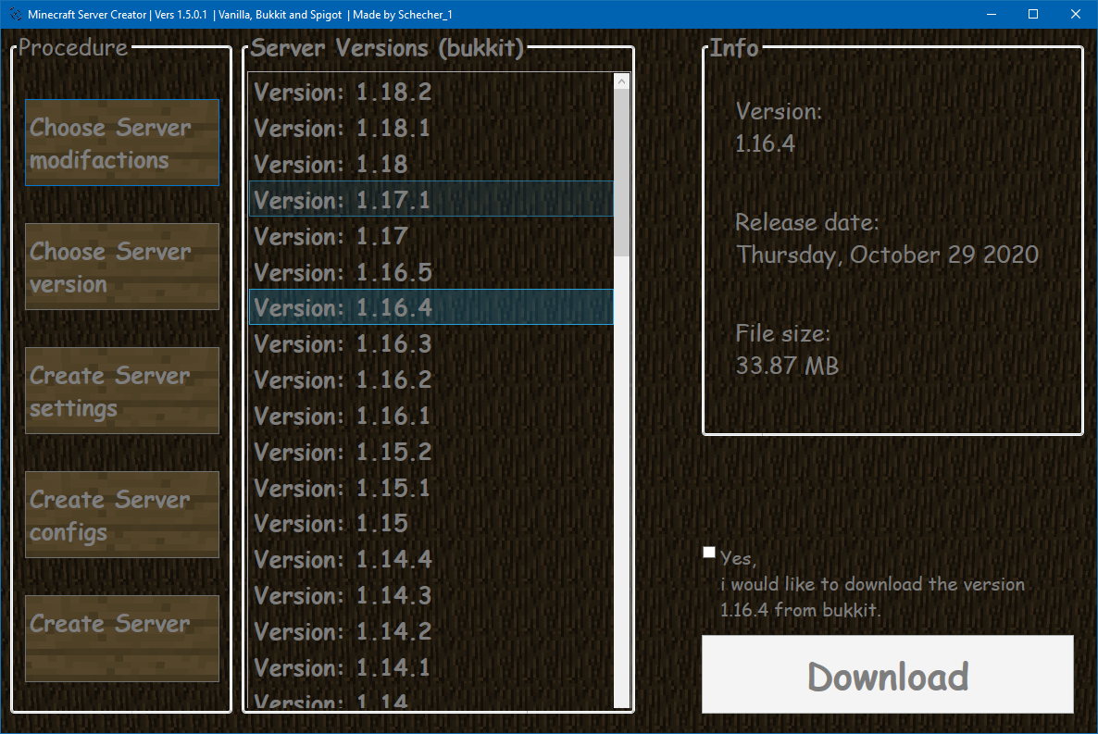Viewport: 1098px width, 734px height.
Task: Select Version: 1.17.1 in list
Action: pyautogui.click(x=431, y=200)
